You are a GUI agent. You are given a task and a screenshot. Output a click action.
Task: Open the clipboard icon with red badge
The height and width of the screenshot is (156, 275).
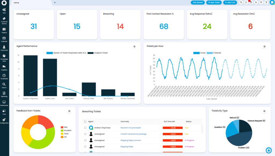(x=251, y=2)
